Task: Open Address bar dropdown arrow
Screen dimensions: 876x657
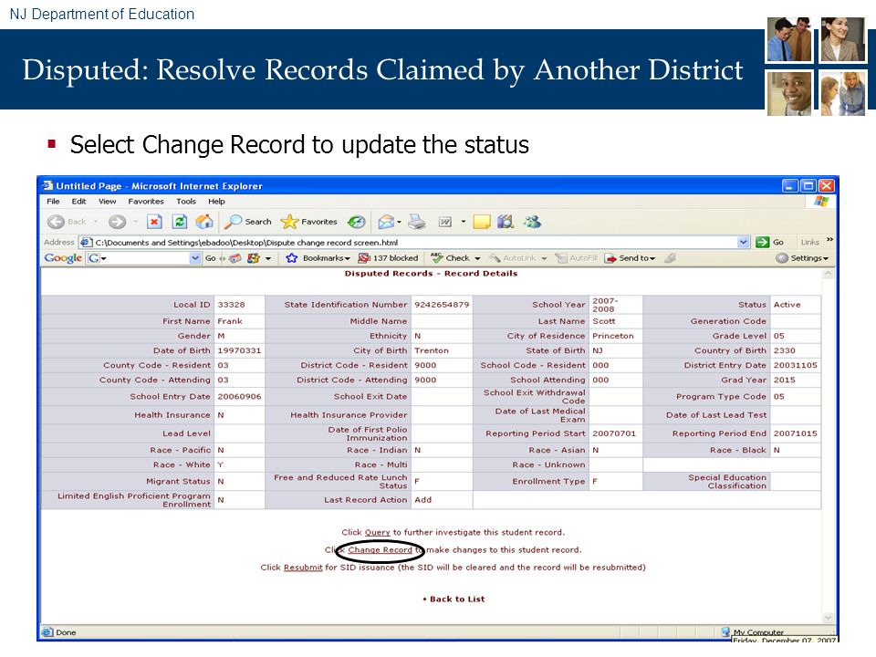Action: (x=743, y=242)
